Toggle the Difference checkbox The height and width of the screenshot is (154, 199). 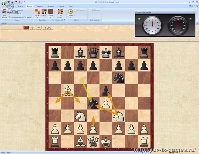[75, 10]
